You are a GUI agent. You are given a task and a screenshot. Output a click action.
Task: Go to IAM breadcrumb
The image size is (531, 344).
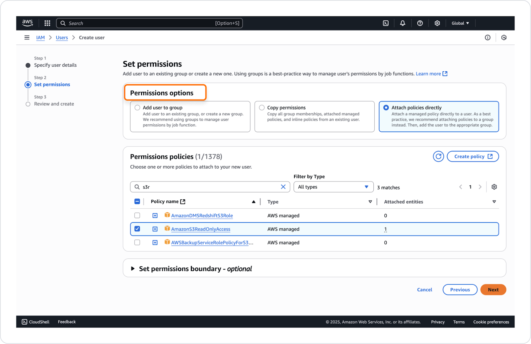(x=40, y=37)
